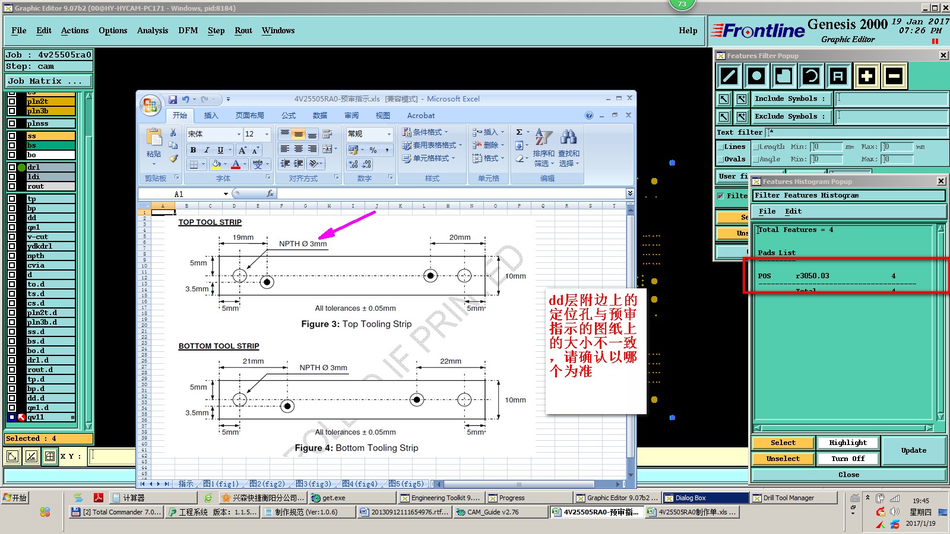Toggle the Lines checkbox in Features Filter
Viewport: 950px width, 534px height.
click(720, 147)
